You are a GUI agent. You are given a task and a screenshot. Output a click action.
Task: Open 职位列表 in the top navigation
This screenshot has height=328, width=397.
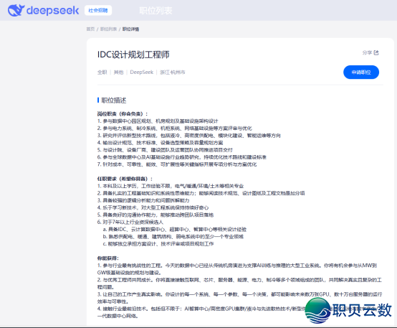[x=156, y=10]
